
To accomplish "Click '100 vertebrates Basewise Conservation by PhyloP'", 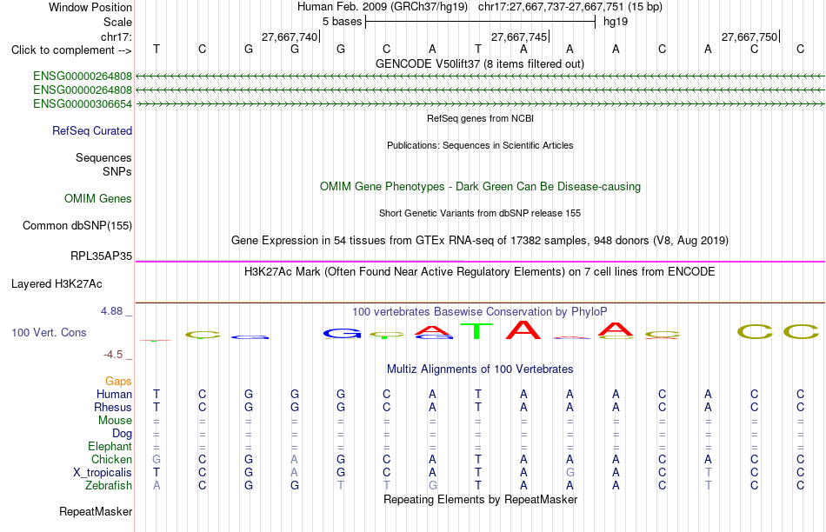I will tap(479, 311).
